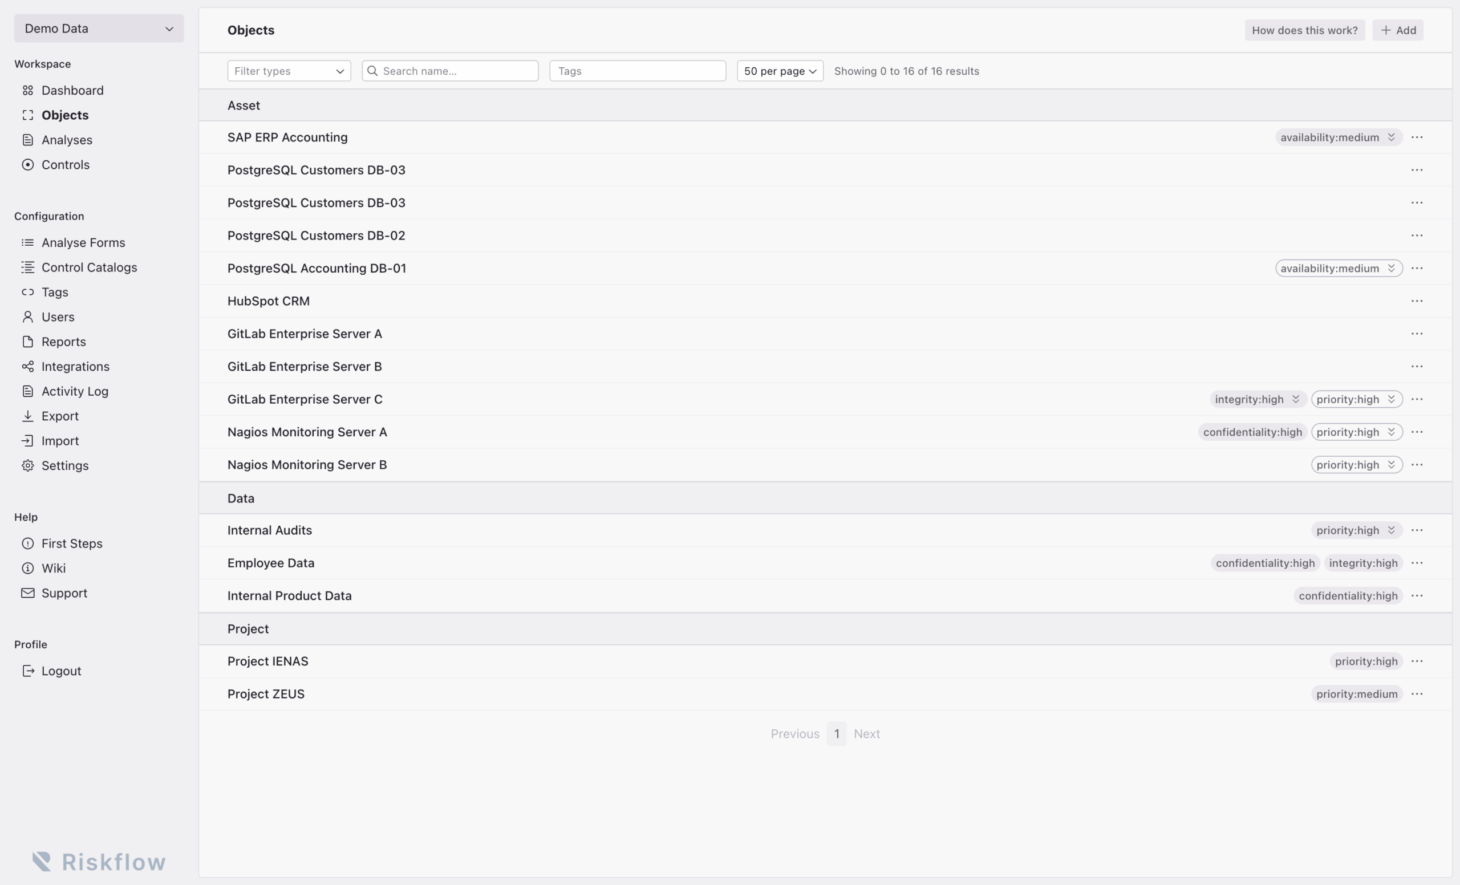Click the Add button
This screenshot has height=885, width=1460.
1397,30
